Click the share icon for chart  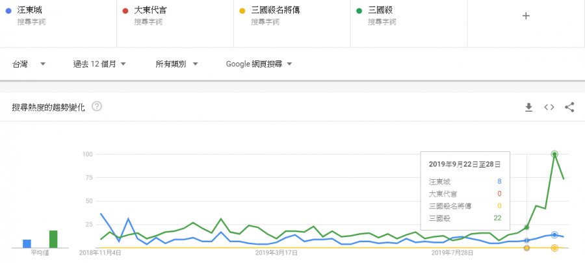[x=570, y=107]
